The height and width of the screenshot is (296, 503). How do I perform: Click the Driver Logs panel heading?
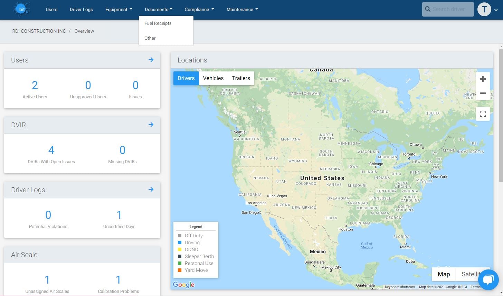coord(28,190)
